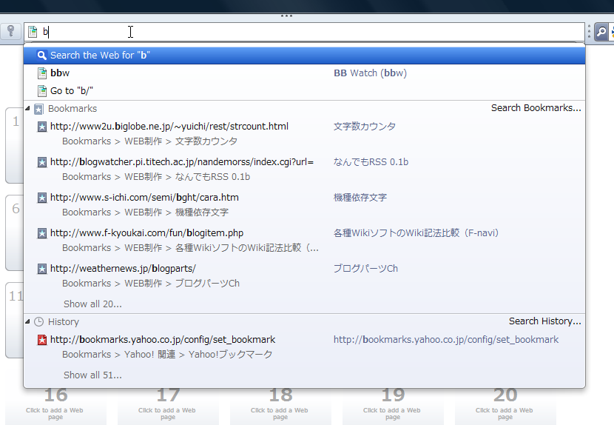Click '機種依存文字' title on the right
The image size is (614, 425).
coord(360,197)
